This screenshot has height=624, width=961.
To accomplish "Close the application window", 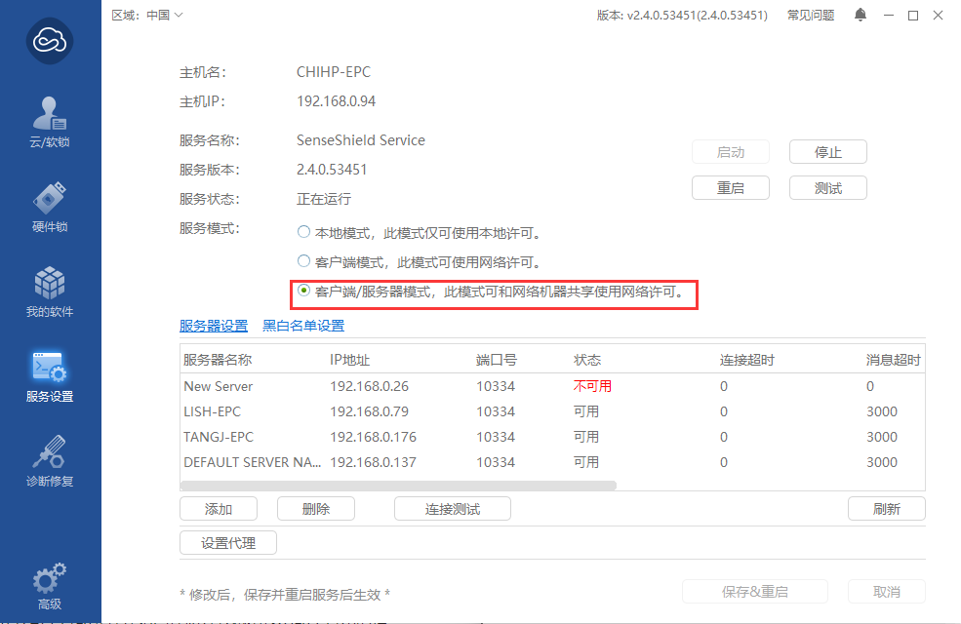I will click(x=938, y=16).
